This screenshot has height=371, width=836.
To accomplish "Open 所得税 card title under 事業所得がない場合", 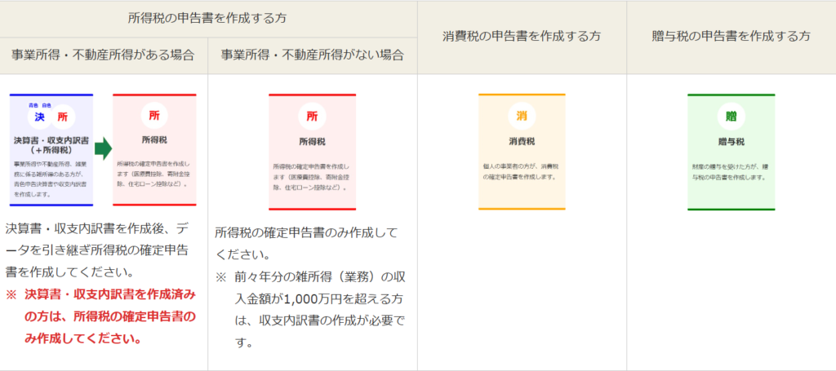I will click(x=312, y=141).
